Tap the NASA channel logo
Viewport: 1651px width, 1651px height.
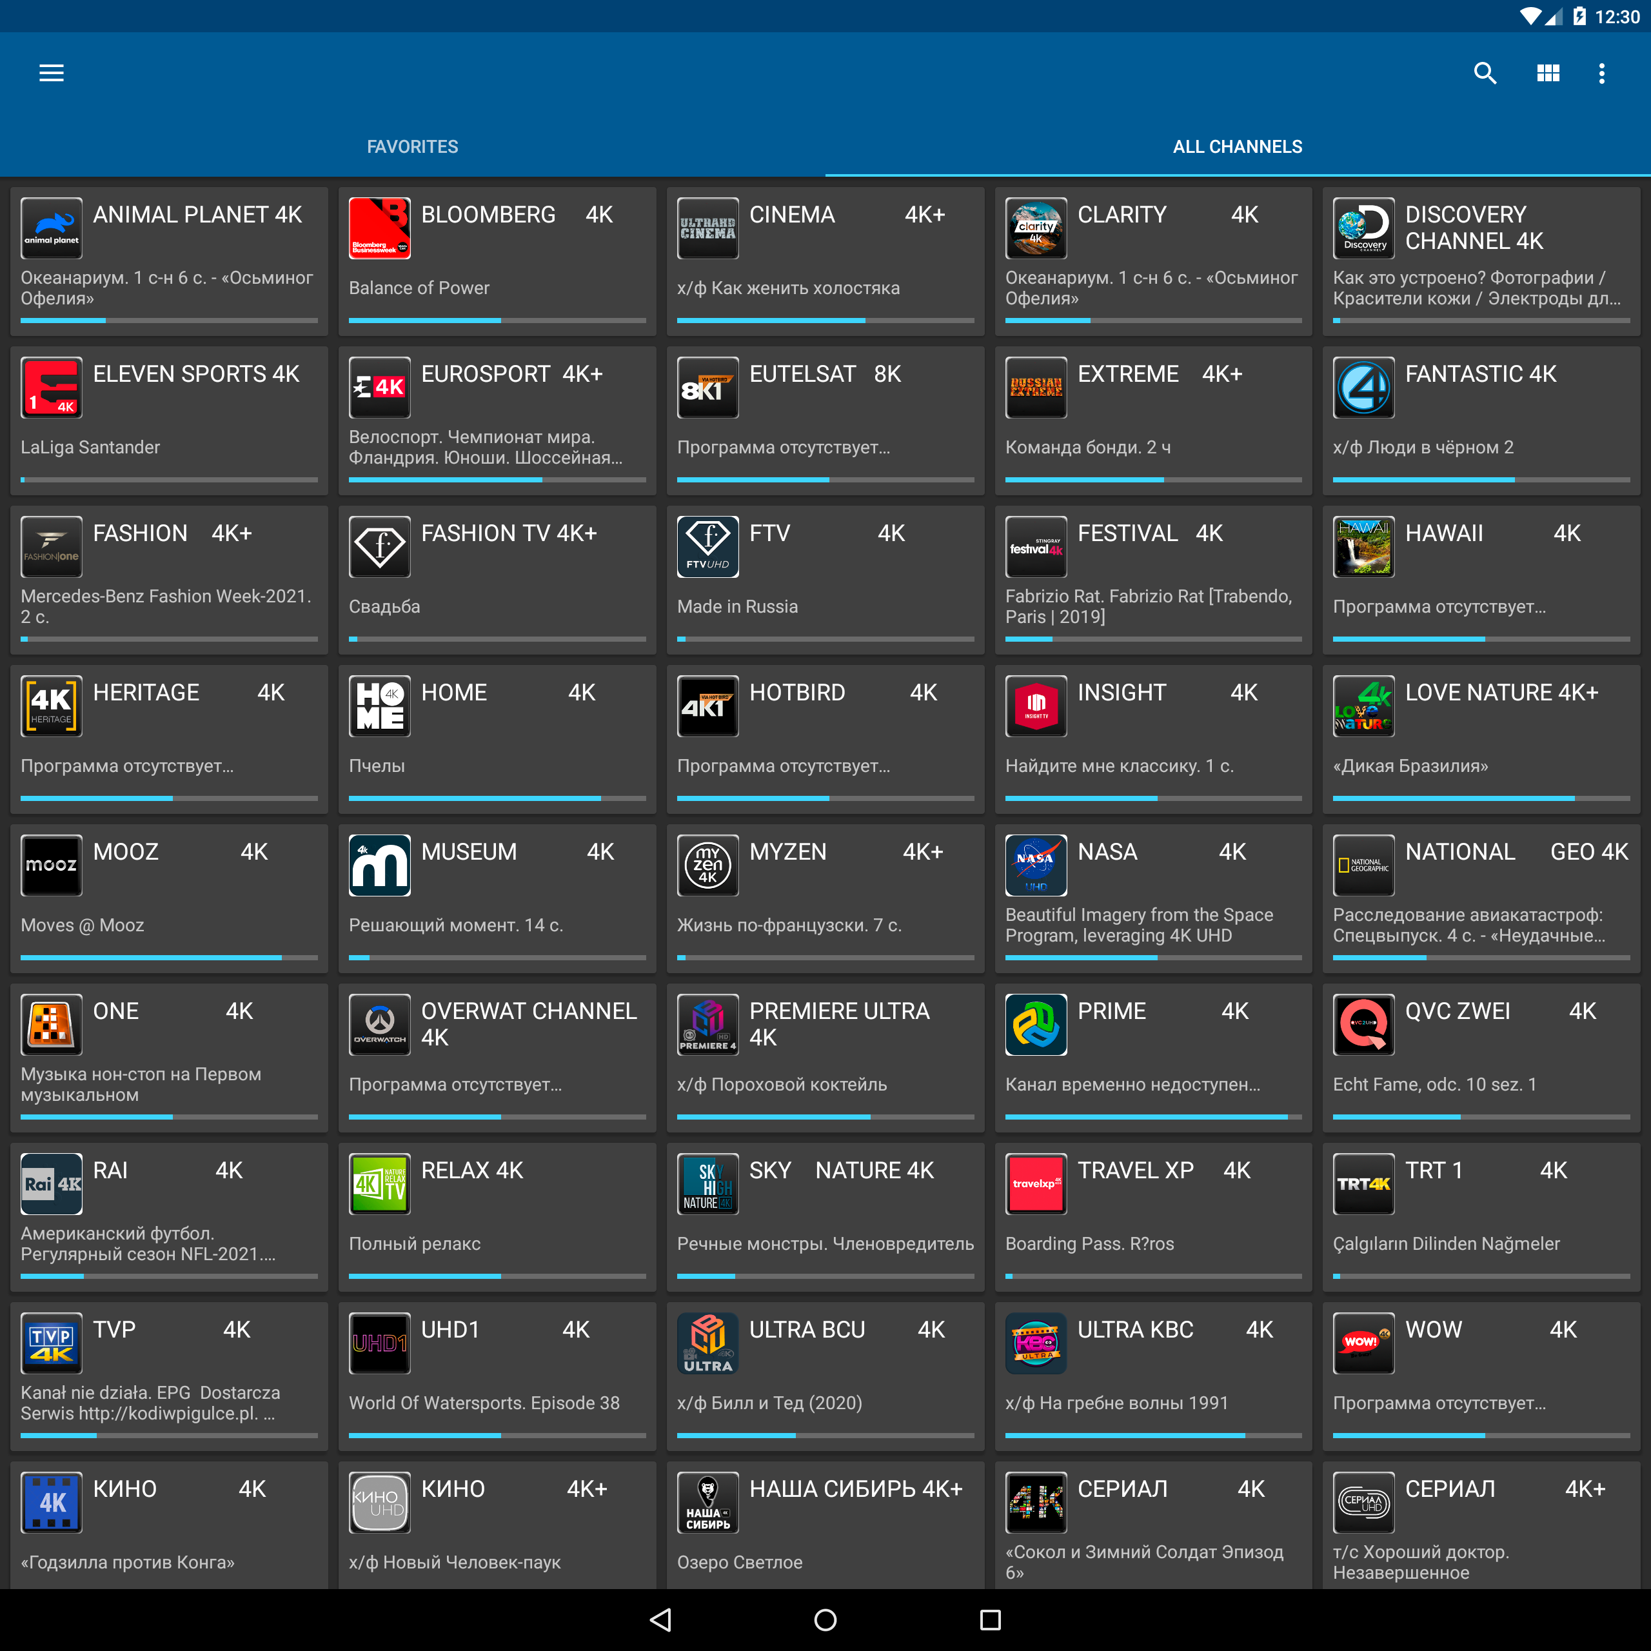1036,865
